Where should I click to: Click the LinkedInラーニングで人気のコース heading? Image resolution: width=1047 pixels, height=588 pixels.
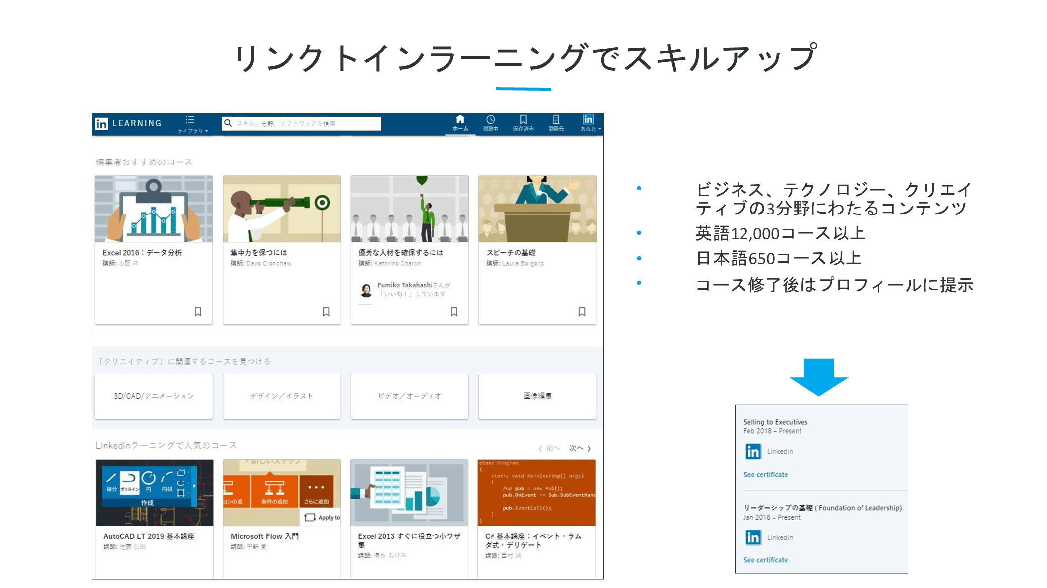pos(166,445)
